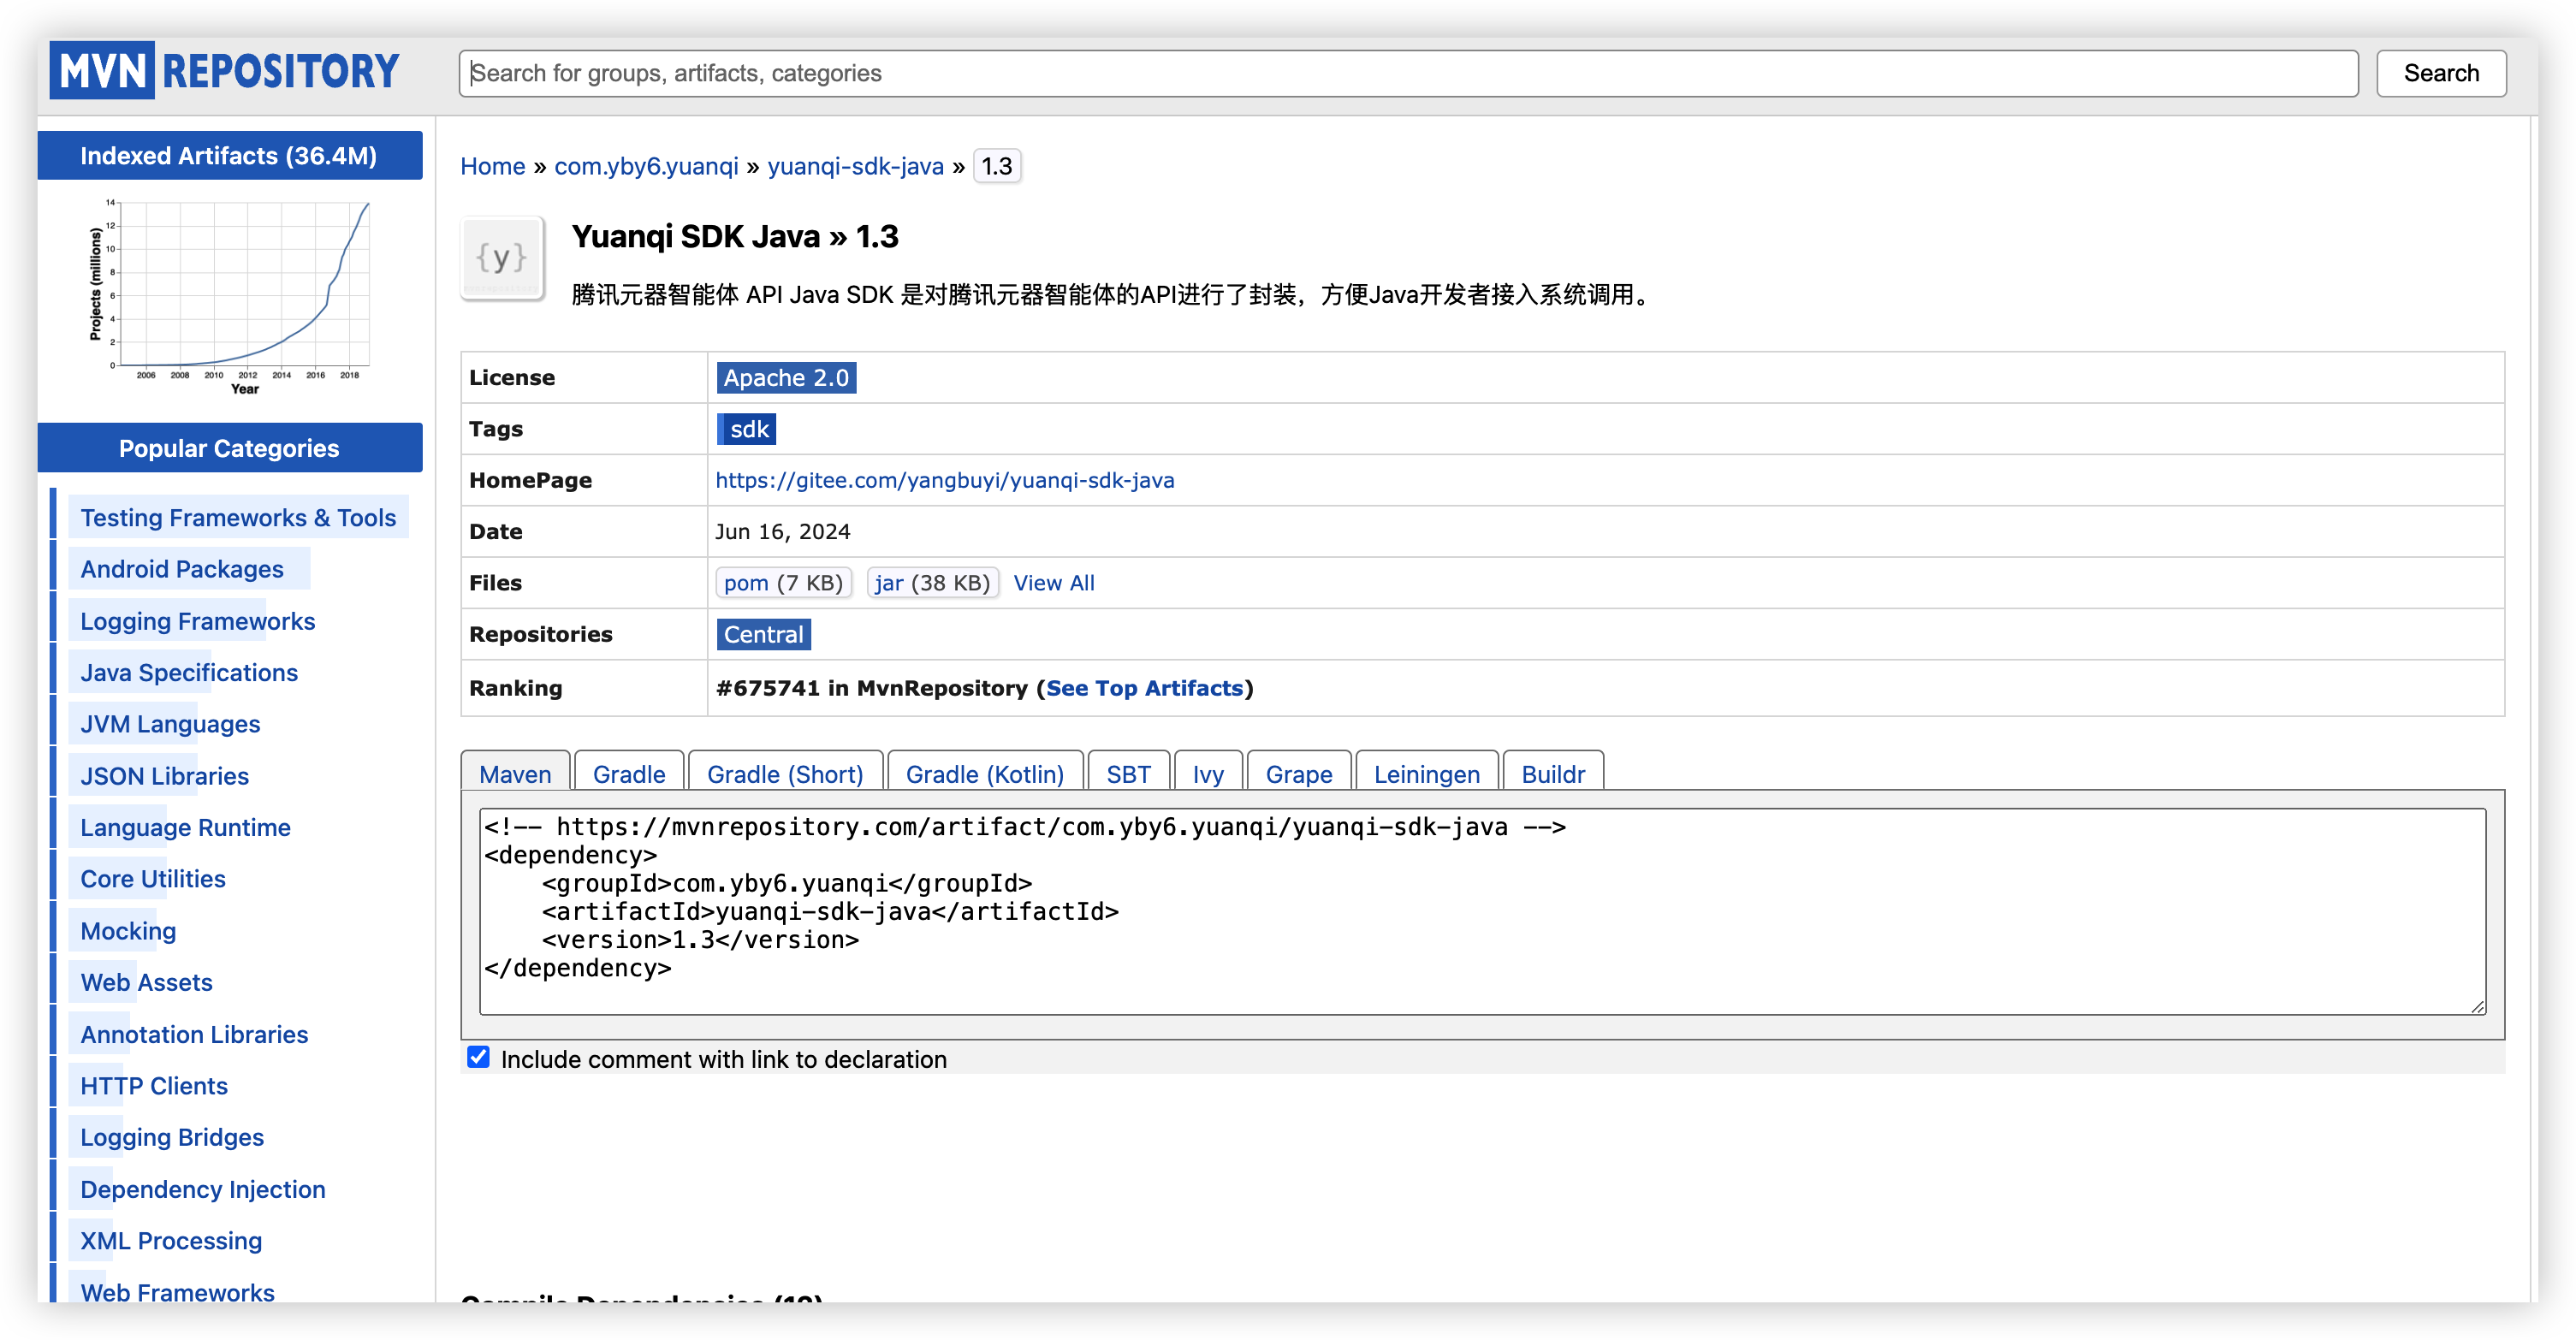
Task: Click the Indexed Artifacts (36.4M) header
Action: [230, 155]
